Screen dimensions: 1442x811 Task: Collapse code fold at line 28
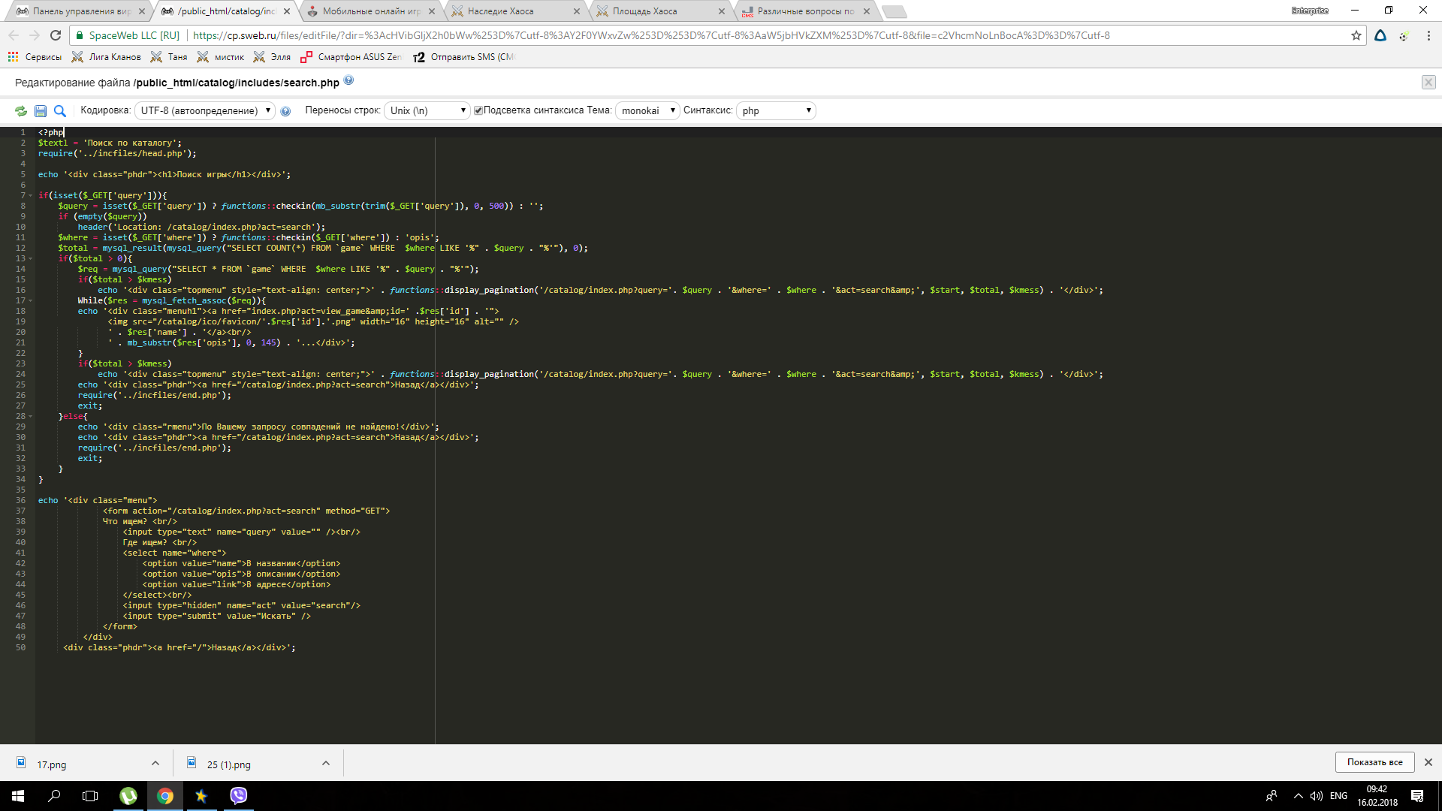(x=31, y=416)
